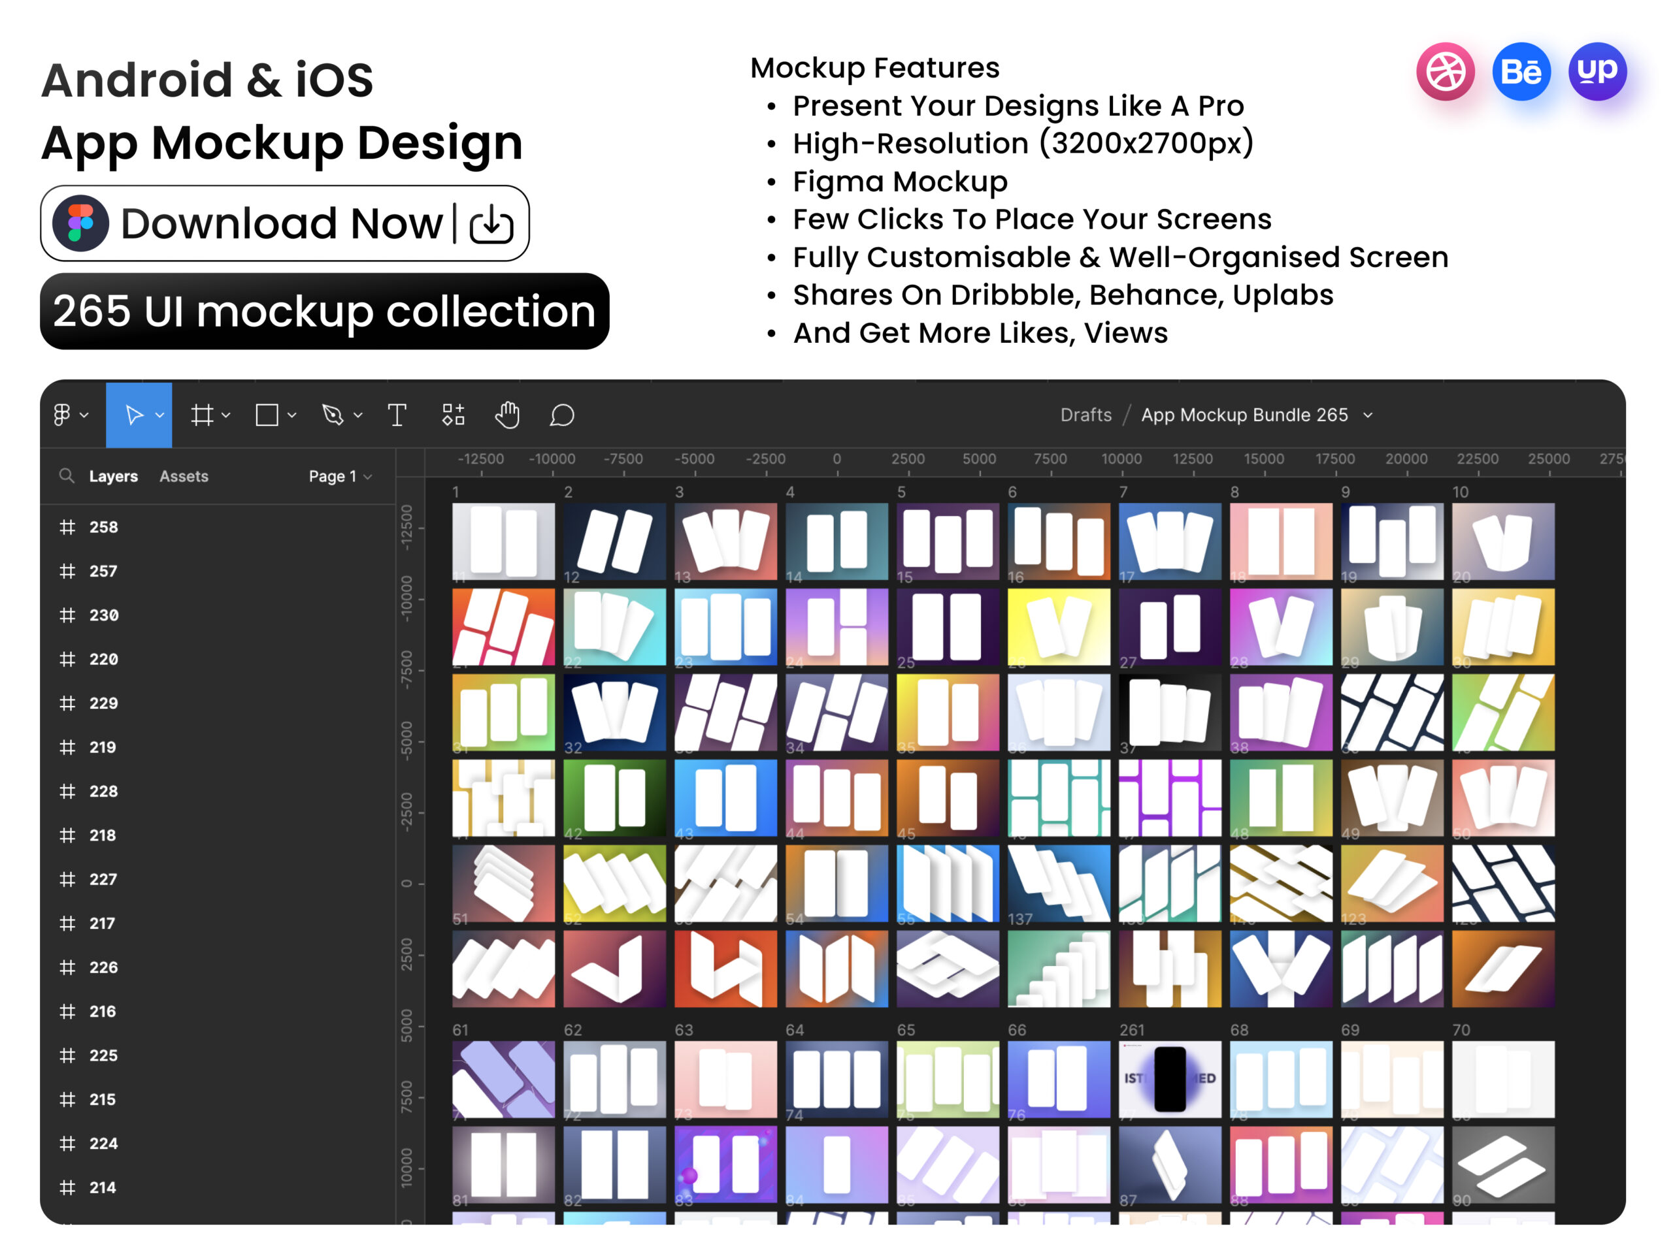Select the Hand tool

pyautogui.click(x=508, y=415)
